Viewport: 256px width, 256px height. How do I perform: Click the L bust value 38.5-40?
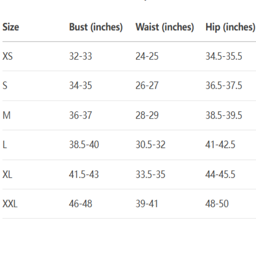point(84,145)
